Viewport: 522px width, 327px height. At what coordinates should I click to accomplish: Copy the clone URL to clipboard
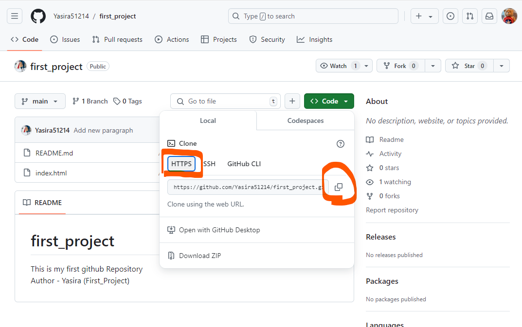(x=338, y=187)
